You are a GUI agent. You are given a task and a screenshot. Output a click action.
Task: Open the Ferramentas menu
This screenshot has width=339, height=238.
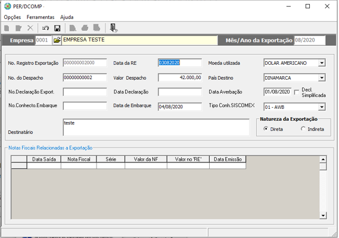(x=41, y=17)
